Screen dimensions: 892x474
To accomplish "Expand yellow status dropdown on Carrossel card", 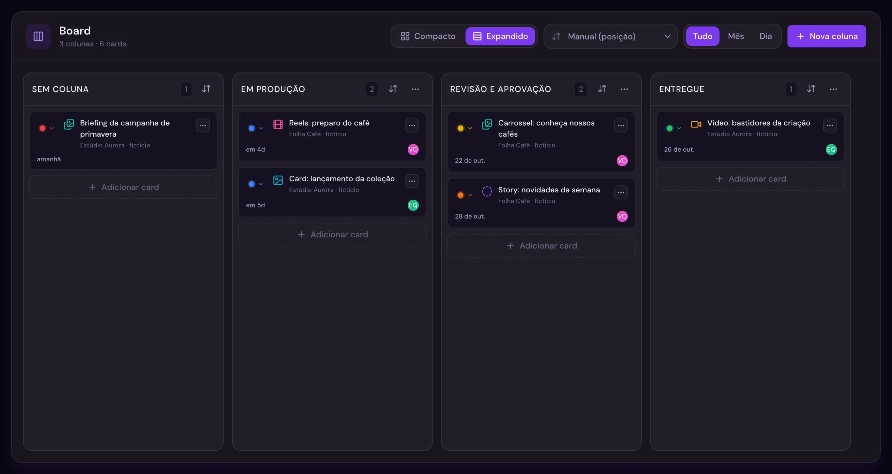I will [464, 128].
